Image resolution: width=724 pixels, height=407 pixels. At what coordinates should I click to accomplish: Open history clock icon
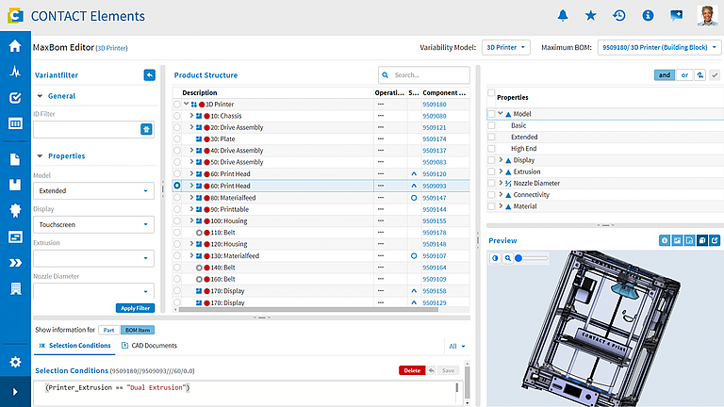619,16
